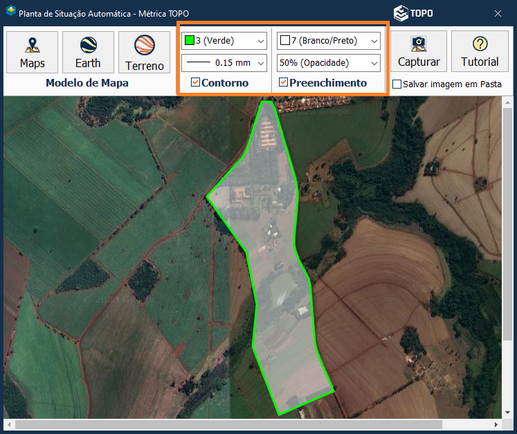Choose the Terreno map model
Viewport: 517px width, 434px height.
tap(144, 52)
